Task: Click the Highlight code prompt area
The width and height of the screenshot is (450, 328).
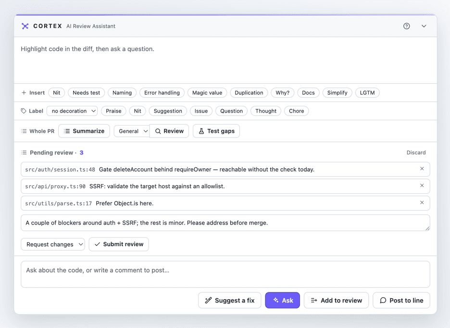Action: (225, 60)
